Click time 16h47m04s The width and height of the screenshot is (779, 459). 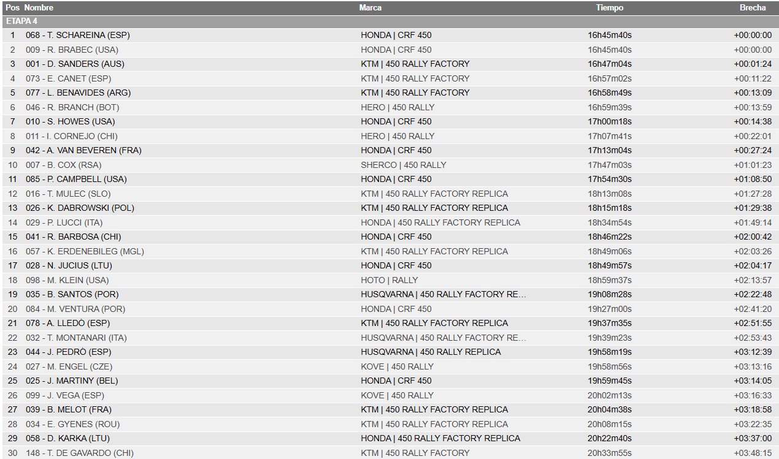click(610, 64)
